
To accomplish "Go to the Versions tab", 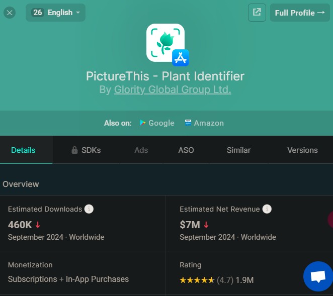I will click(x=302, y=150).
